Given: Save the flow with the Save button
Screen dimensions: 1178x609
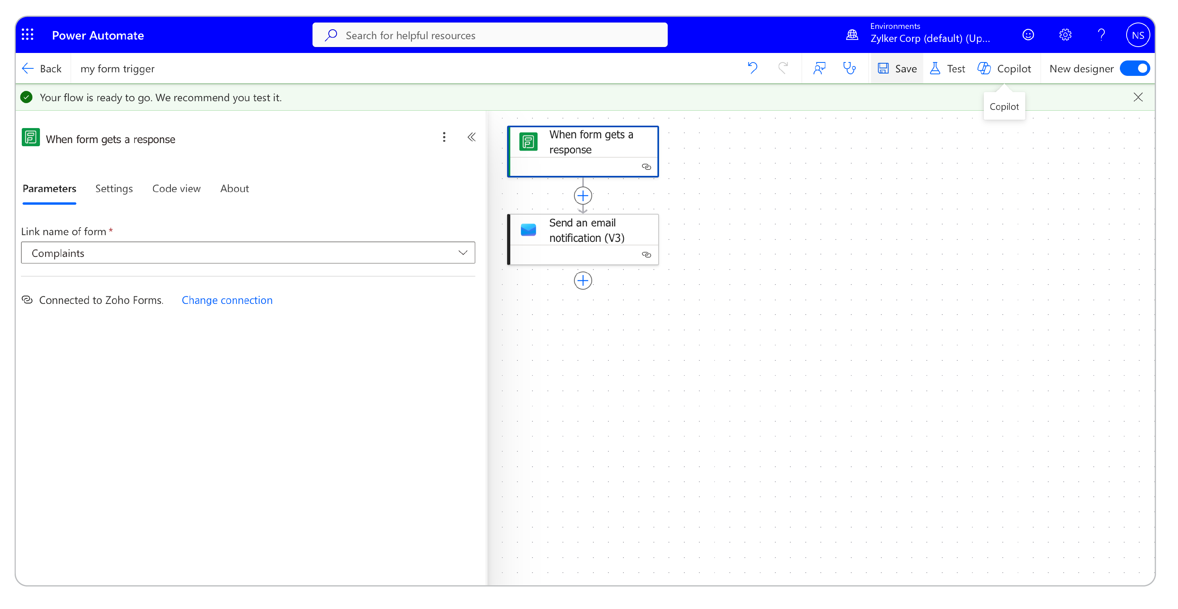Looking at the screenshot, I should click(x=897, y=68).
